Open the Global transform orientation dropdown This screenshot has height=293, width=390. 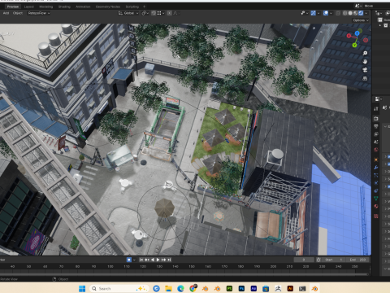128,13
